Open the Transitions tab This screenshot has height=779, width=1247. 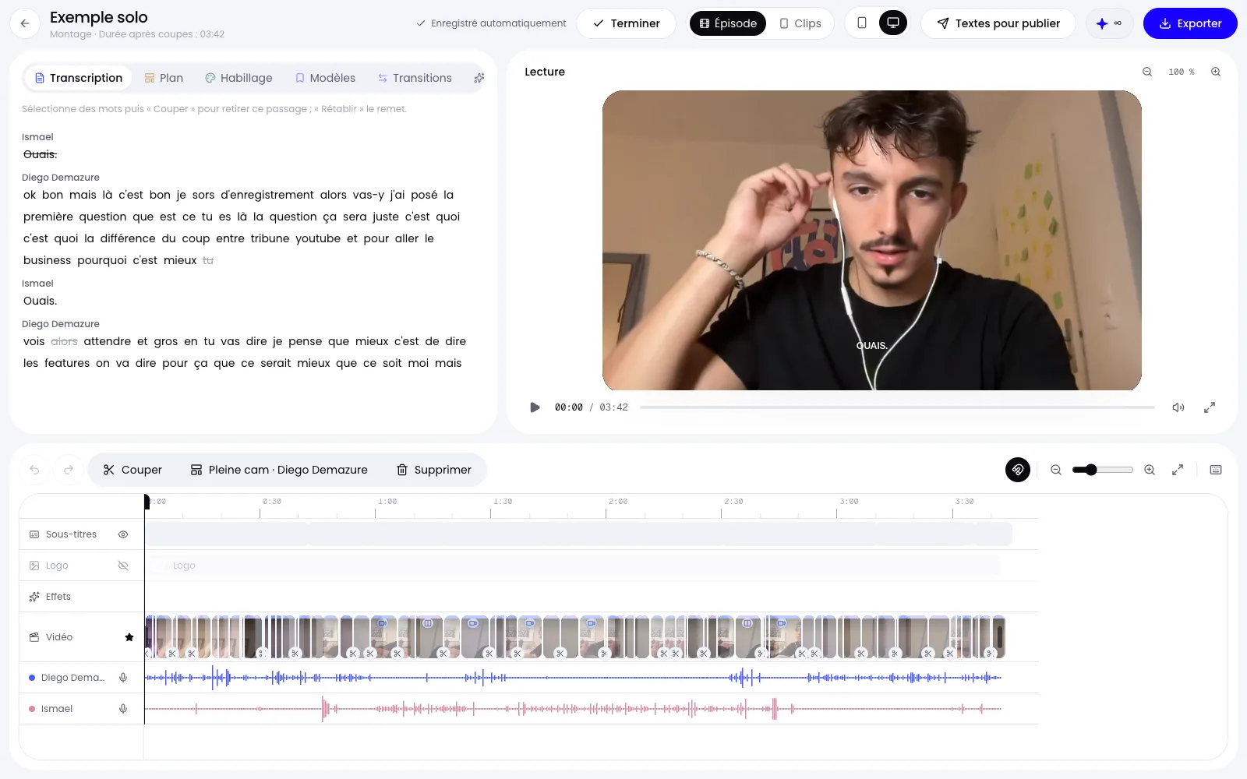click(415, 78)
